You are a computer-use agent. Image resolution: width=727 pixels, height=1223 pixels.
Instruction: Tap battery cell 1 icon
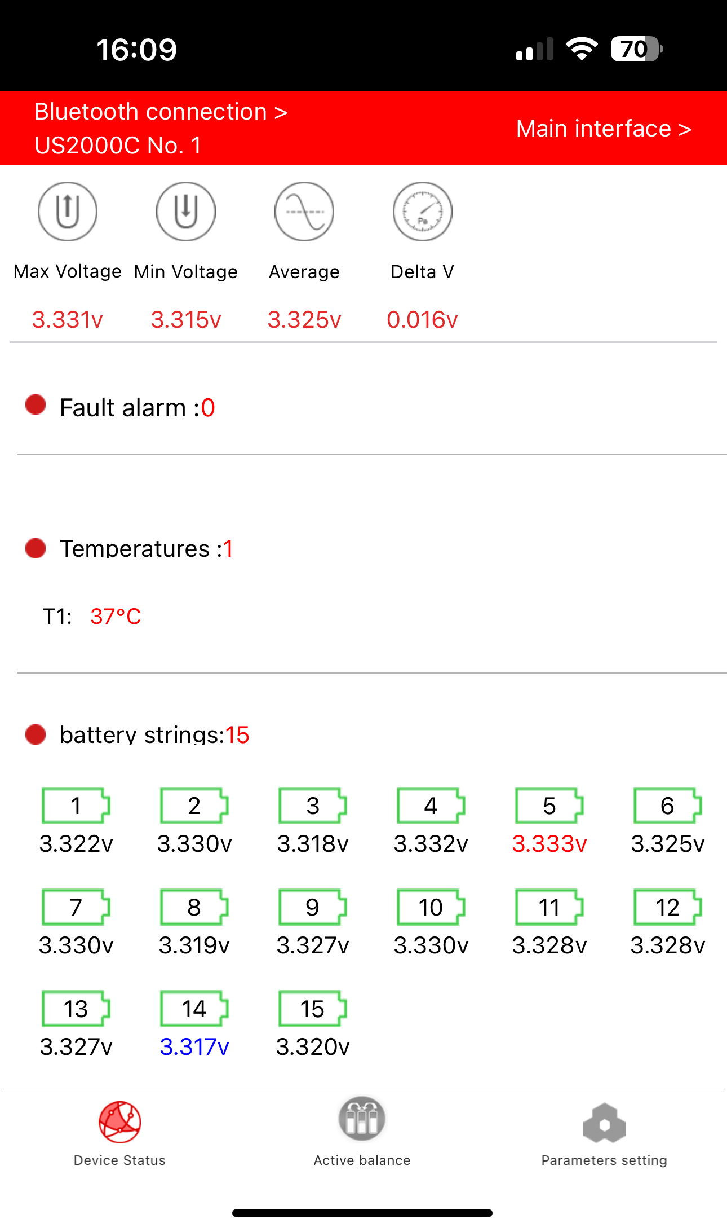[x=76, y=806]
